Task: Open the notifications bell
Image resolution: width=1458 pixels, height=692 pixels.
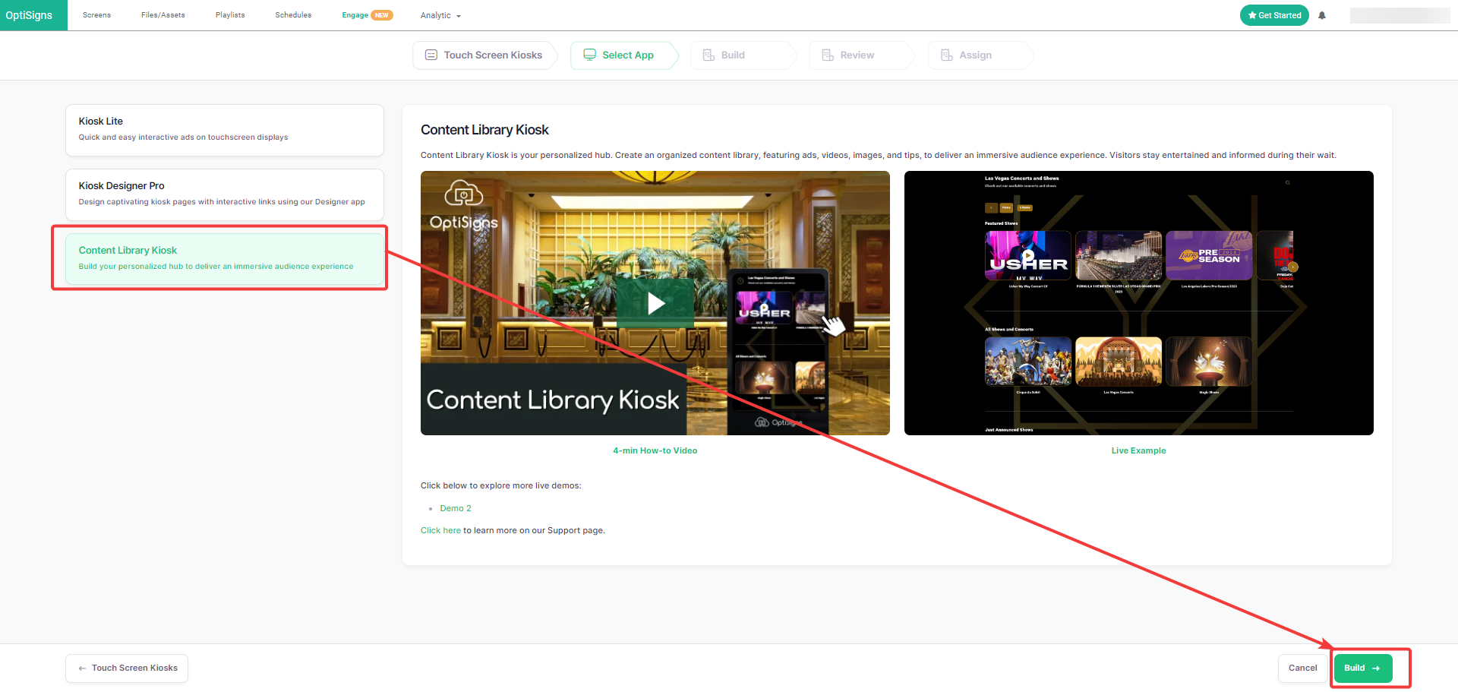Action: tap(1322, 15)
